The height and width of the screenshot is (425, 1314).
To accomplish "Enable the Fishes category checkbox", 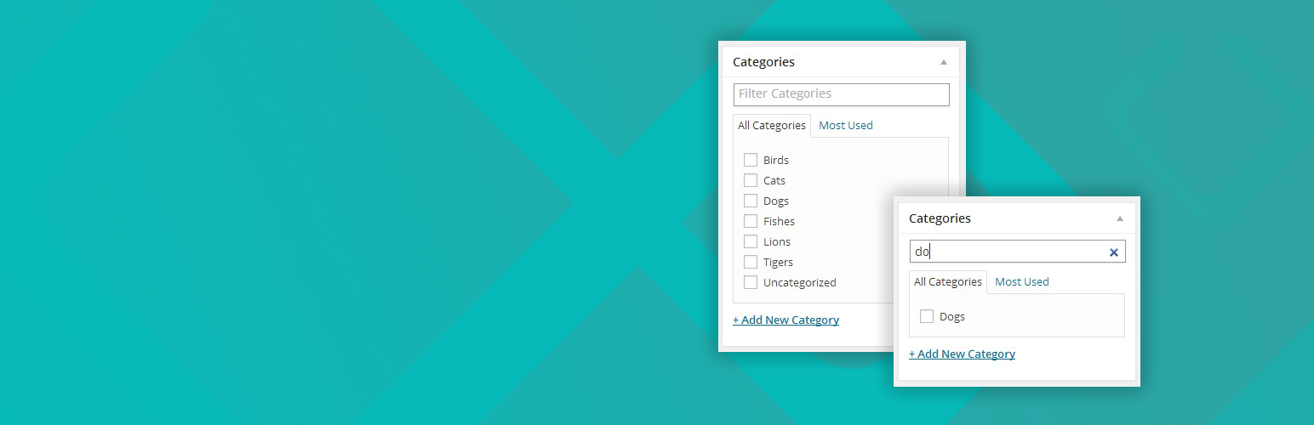I will (x=751, y=221).
